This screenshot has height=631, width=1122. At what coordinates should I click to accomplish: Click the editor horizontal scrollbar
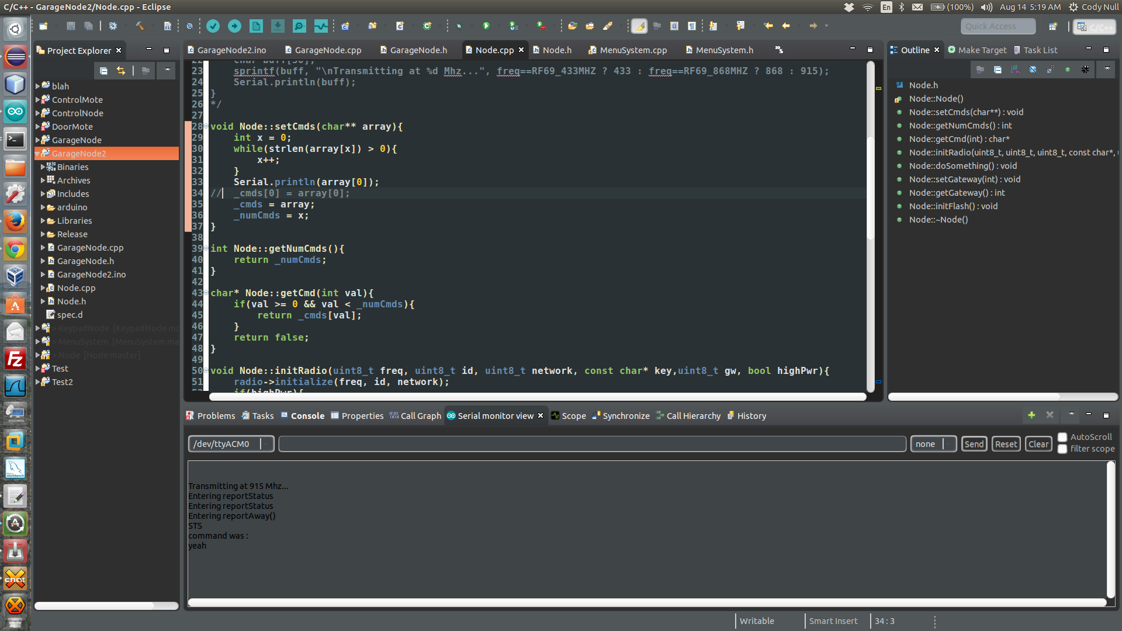(538, 397)
